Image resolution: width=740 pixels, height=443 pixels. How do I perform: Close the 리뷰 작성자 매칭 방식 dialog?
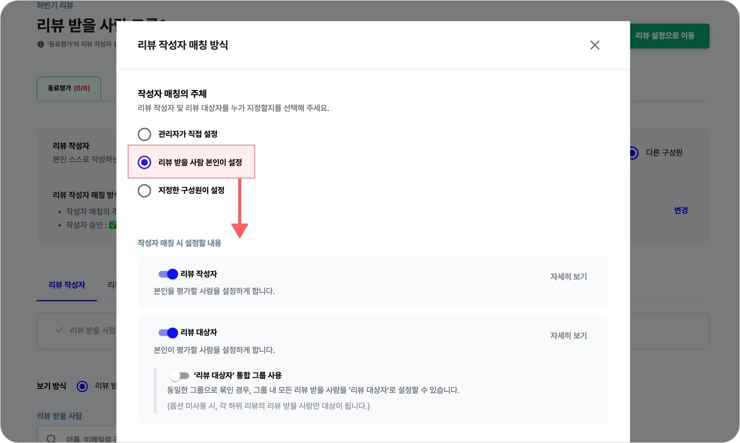594,45
